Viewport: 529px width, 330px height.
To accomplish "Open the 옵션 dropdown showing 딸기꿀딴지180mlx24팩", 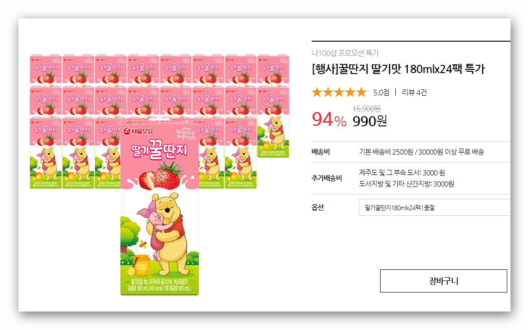I will coord(435,207).
